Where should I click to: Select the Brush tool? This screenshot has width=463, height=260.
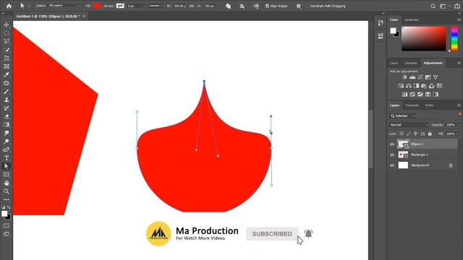7,92
